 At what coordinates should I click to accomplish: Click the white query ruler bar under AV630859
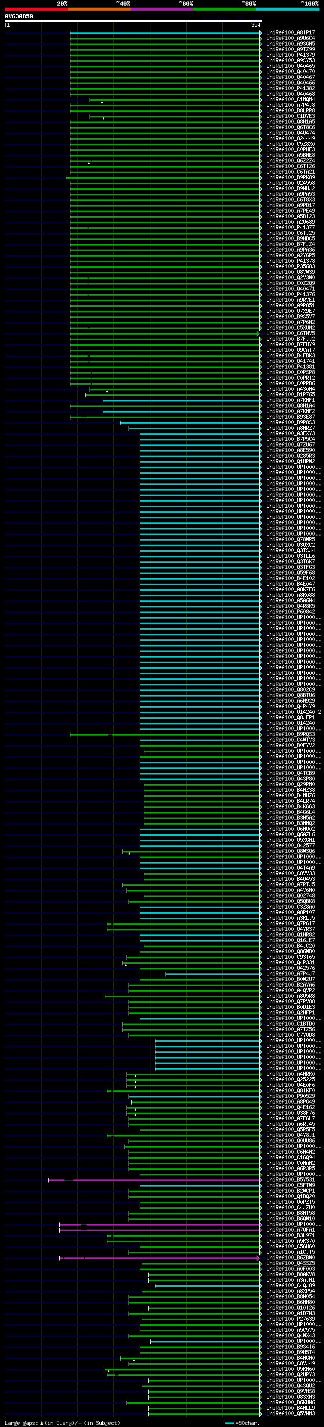click(x=134, y=21)
